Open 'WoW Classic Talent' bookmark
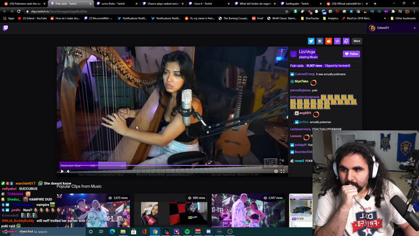The width and height of the screenshot is (419, 236). coord(282,18)
